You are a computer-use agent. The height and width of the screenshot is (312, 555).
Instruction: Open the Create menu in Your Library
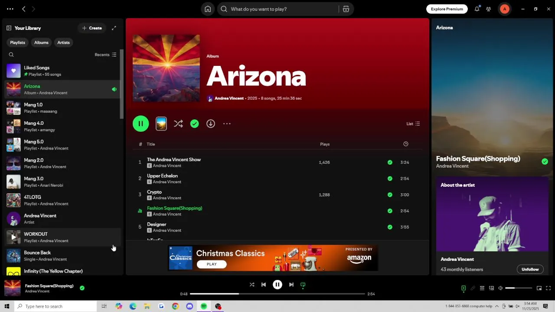tap(92, 28)
